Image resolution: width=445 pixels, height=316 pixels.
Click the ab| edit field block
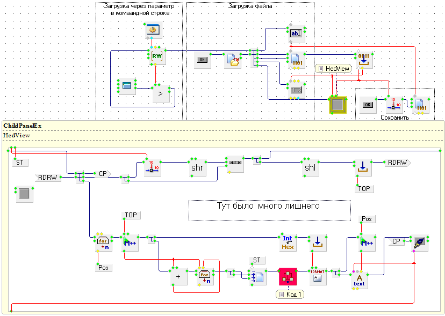point(296,33)
